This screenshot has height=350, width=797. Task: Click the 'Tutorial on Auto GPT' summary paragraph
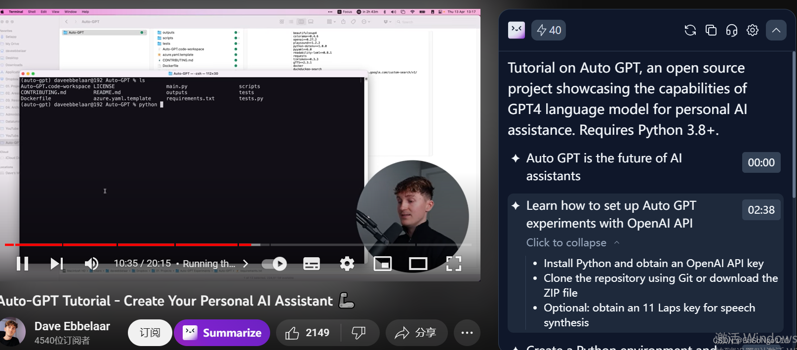pos(628,99)
